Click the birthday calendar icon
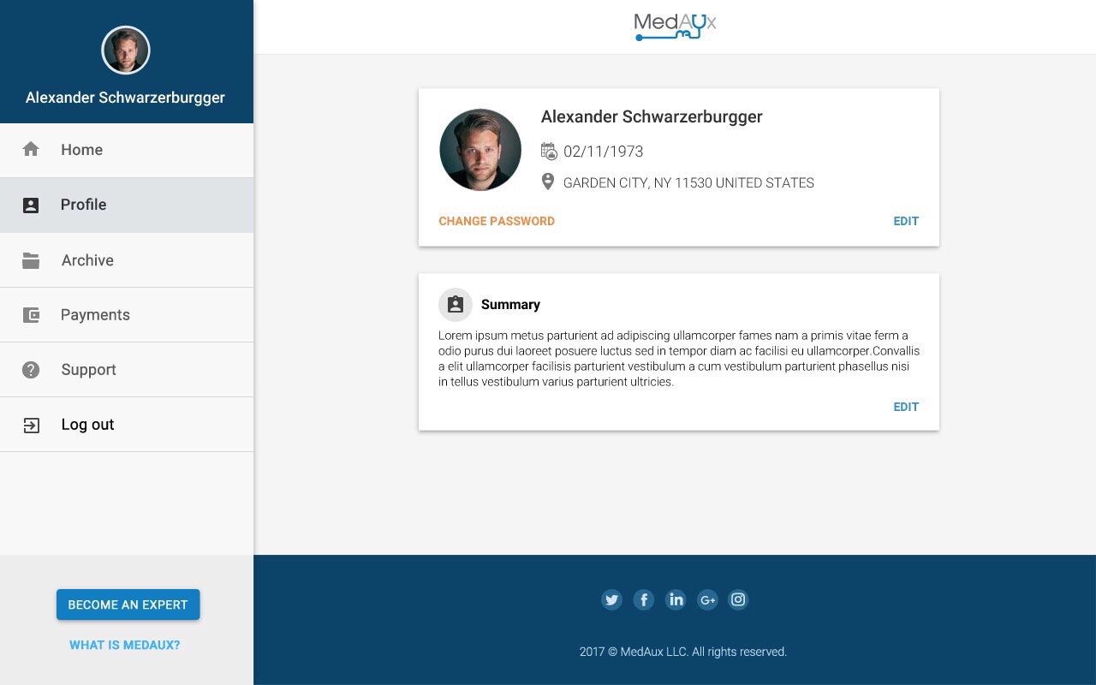Viewport: 1096px width, 685px height. click(549, 152)
